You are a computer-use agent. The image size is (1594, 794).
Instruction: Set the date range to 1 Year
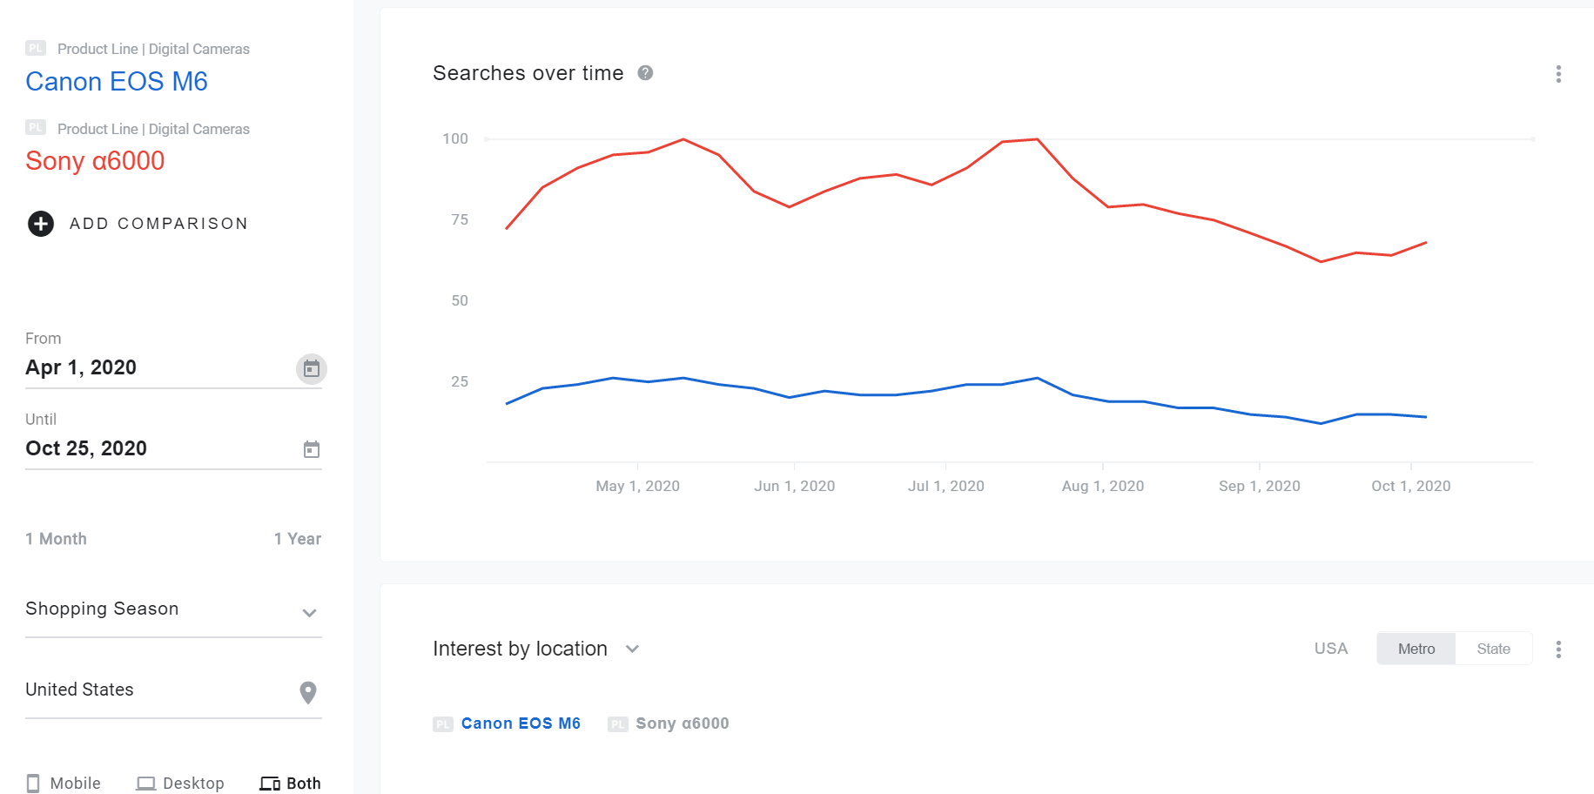(297, 538)
